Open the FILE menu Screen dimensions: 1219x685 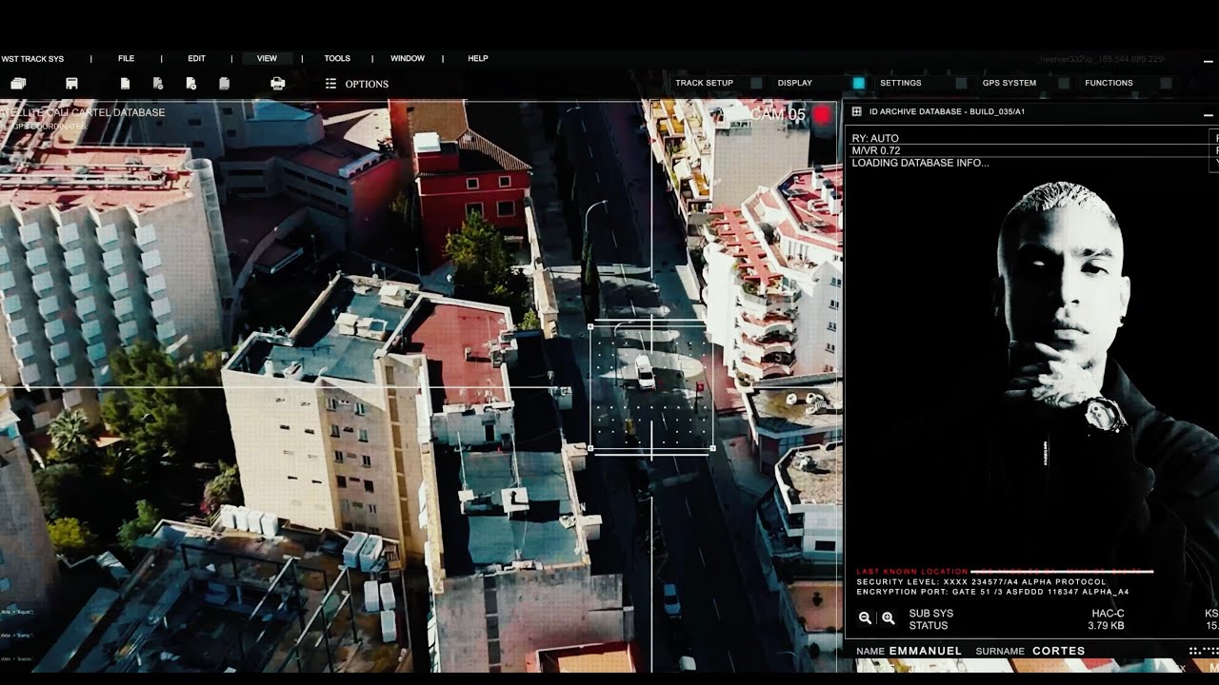tap(126, 59)
